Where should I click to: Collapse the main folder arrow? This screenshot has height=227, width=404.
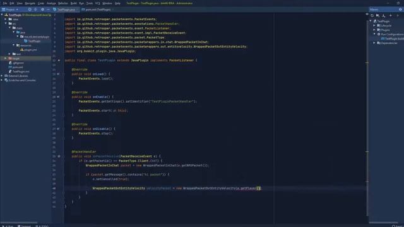[x=10, y=28]
